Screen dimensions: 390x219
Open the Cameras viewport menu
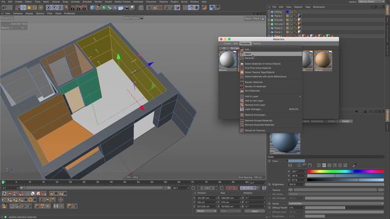point(18,13)
